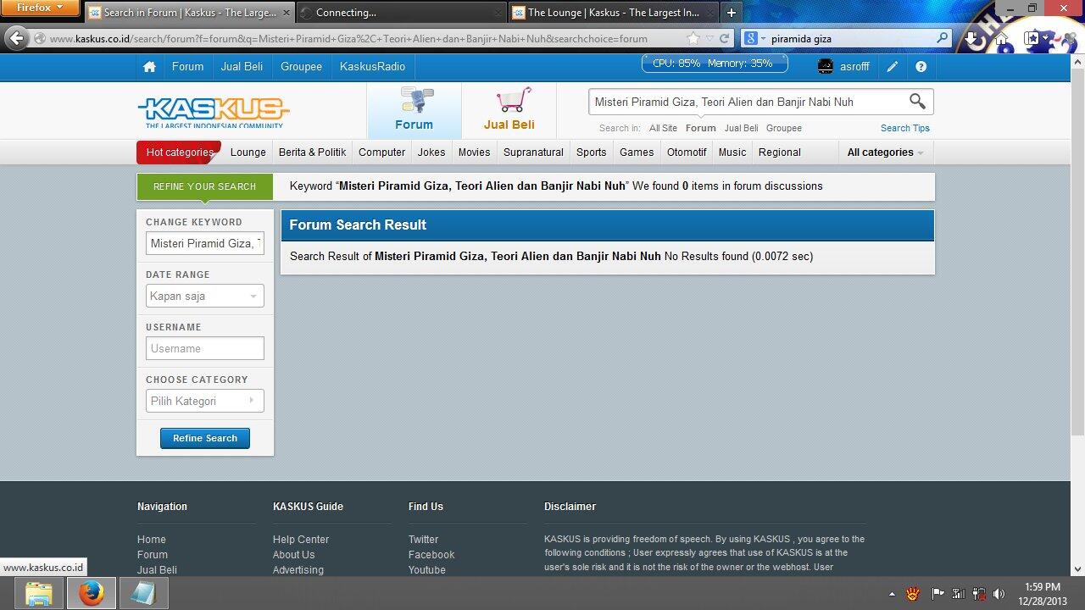Image resolution: width=1085 pixels, height=610 pixels.
Task: Open the Pilih Kategori category dropdown
Action: [204, 401]
